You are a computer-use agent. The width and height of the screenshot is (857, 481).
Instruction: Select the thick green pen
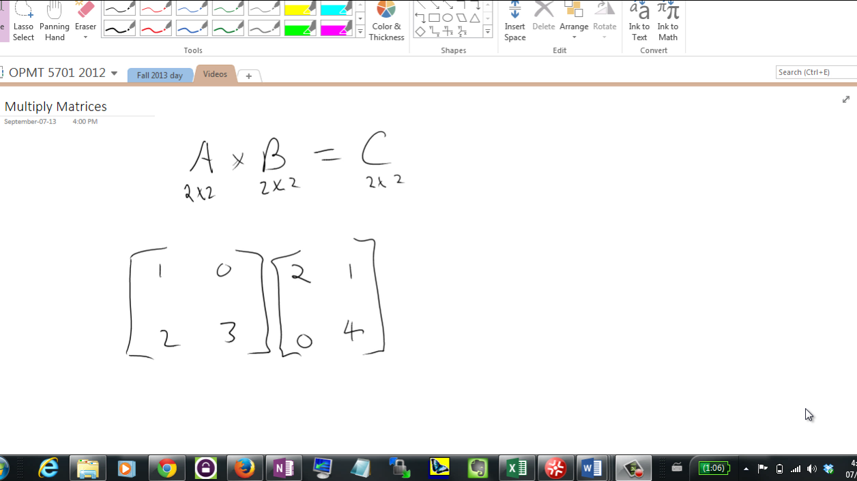coord(228,29)
